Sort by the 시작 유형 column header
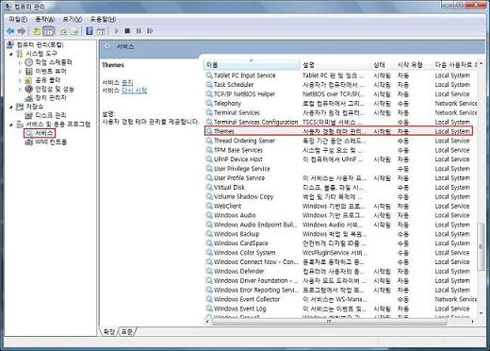 tap(414, 65)
